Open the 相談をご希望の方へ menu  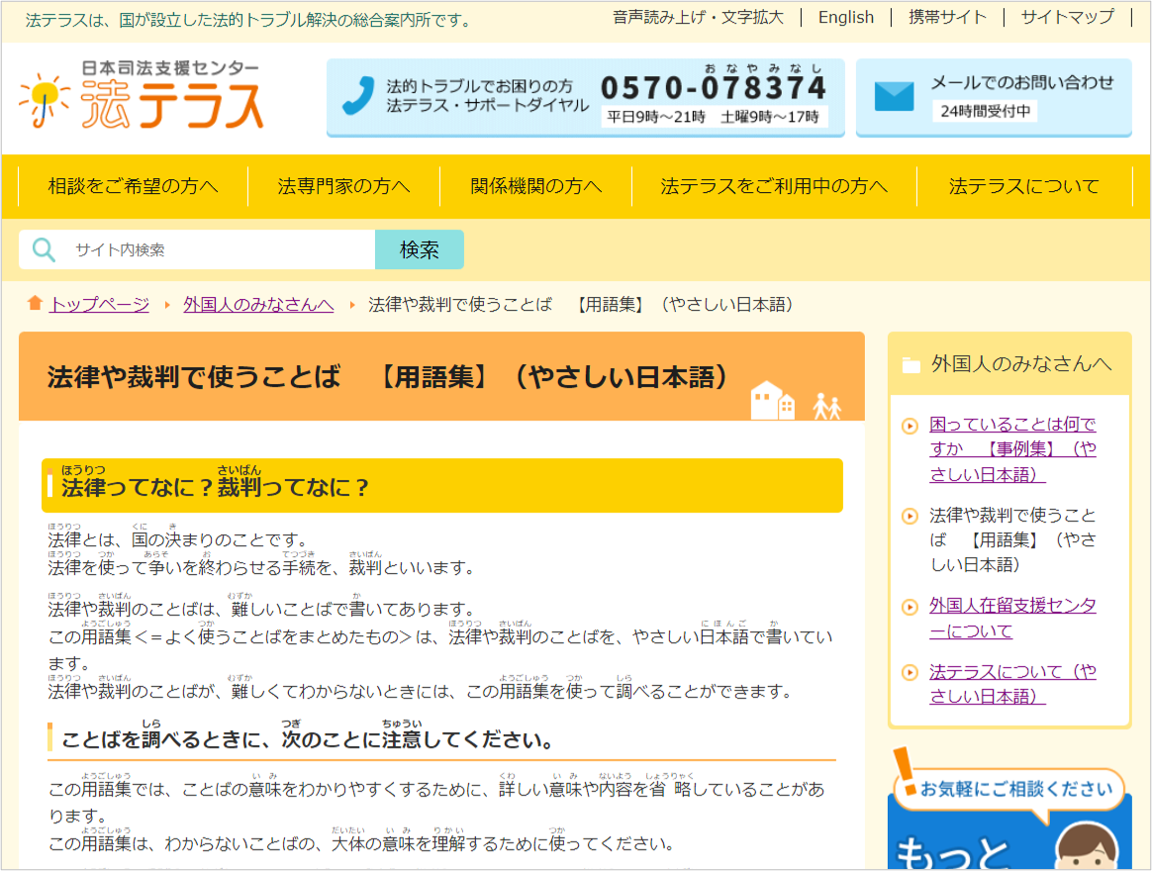[x=132, y=186]
